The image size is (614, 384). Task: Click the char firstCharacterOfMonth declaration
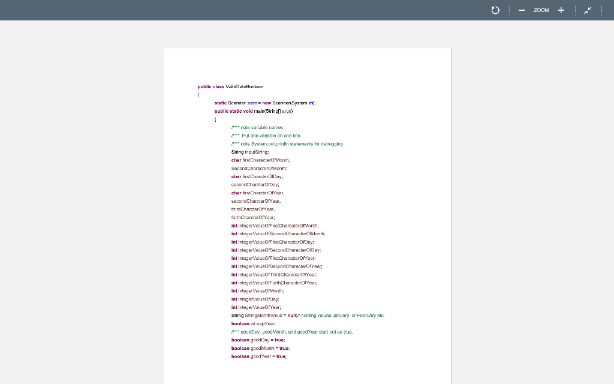pyautogui.click(x=261, y=160)
